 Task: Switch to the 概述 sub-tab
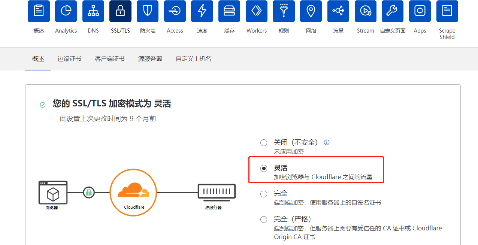[x=38, y=59]
